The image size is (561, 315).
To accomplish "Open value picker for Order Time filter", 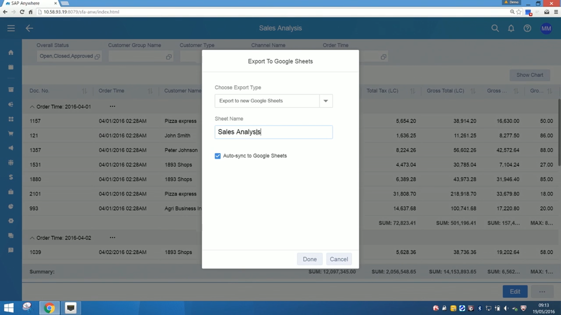I will pyautogui.click(x=383, y=57).
